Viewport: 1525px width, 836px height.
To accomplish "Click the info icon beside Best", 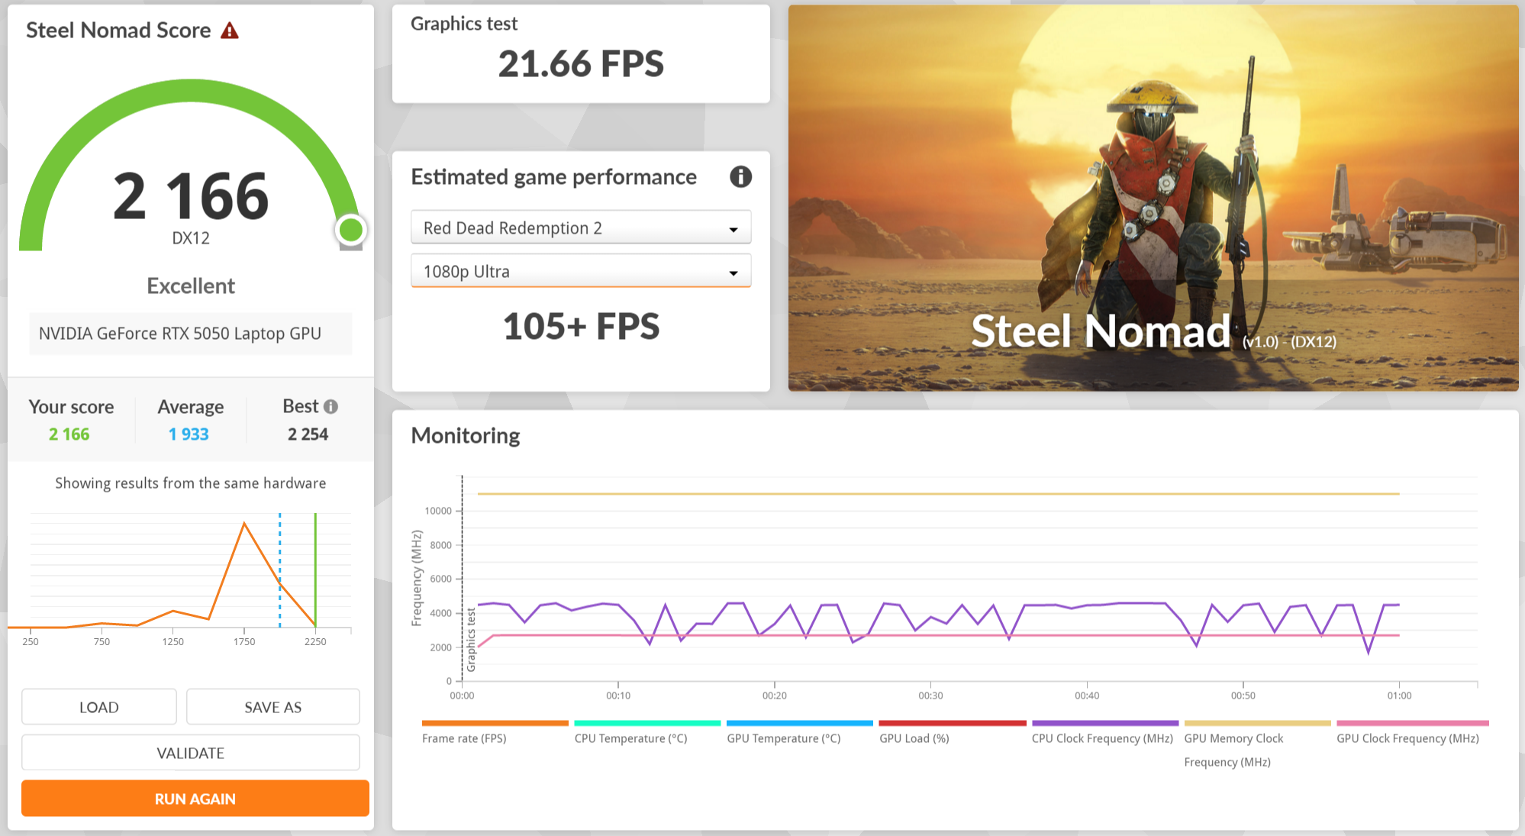I will tap(330, 407).
